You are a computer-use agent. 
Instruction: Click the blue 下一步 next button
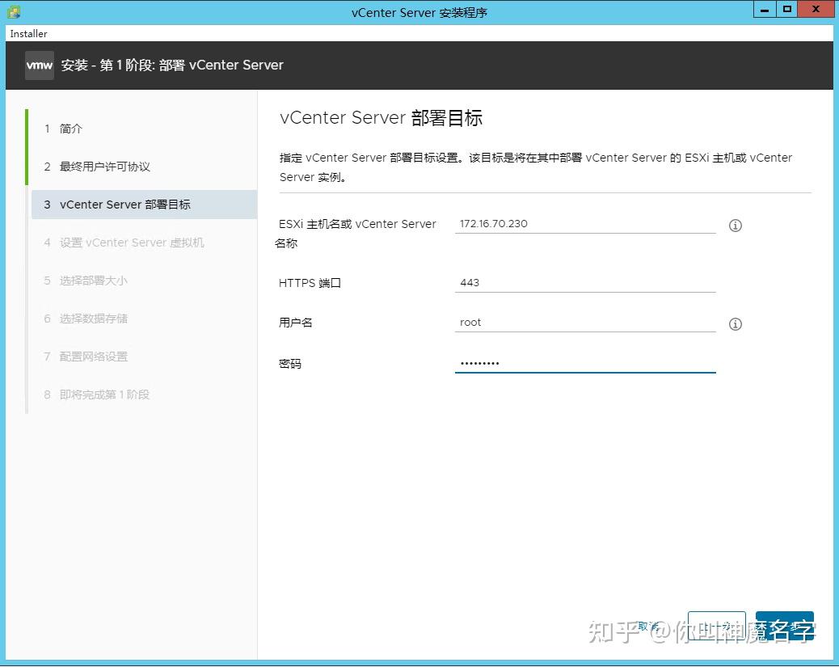coord(784,626)
